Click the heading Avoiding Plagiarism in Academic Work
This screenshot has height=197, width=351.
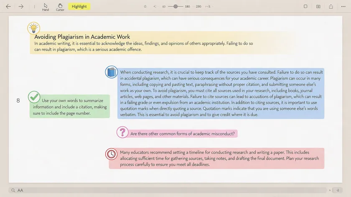[82, 37]
